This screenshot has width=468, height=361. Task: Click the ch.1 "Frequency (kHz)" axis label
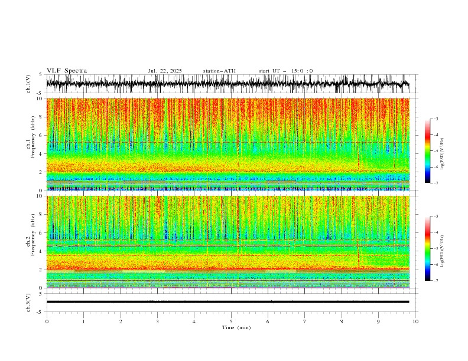tap(33, 137)
